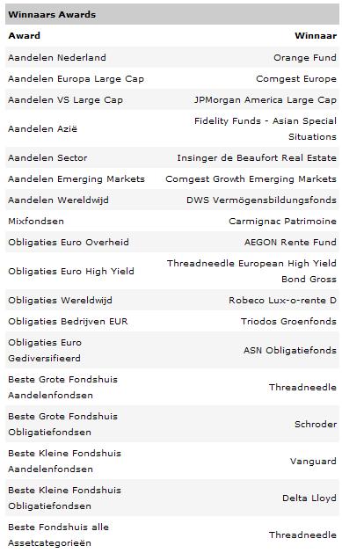Screen dimensions: 342x553
Task: Click the Vanguard winner entry
Action: 313,461
